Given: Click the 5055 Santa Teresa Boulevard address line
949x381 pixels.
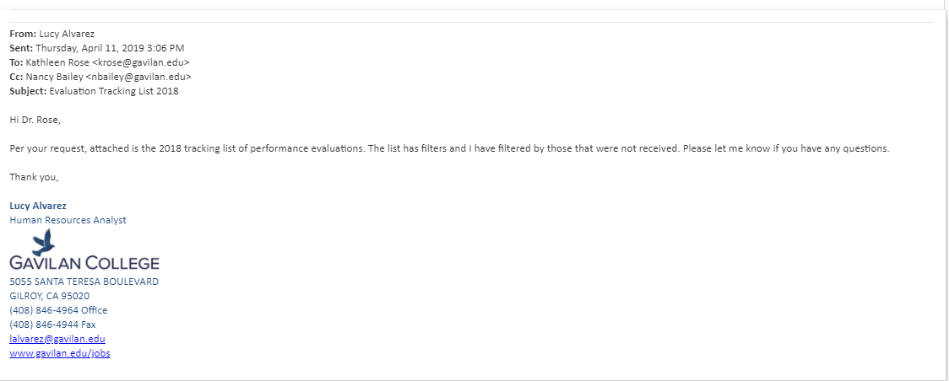Looking at the screenshot, I should coord(84,282).
